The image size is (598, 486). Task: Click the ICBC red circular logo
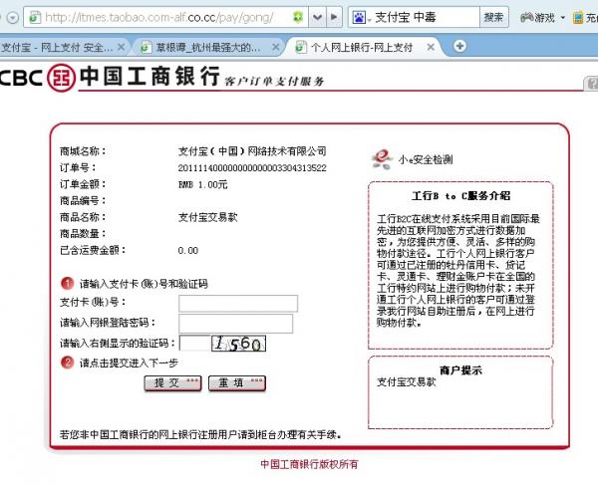61,78
